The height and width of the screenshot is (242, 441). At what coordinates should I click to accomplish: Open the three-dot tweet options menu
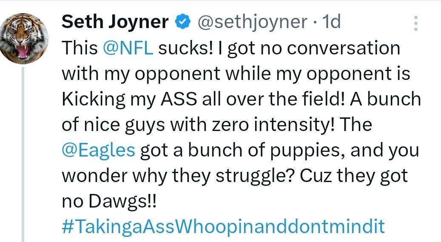tap(416, 23)
